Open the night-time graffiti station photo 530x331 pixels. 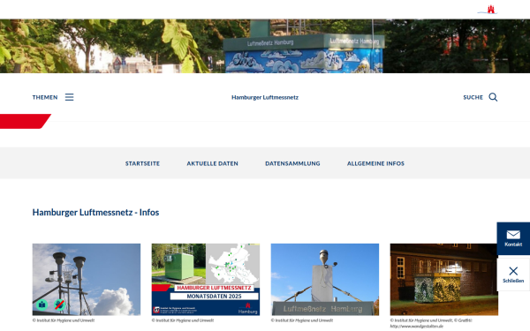(443, 279)
